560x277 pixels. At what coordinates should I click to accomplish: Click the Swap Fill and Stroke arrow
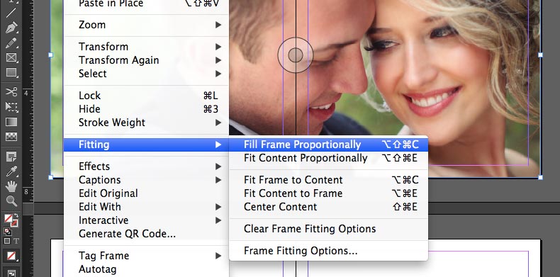pos(16,216)
